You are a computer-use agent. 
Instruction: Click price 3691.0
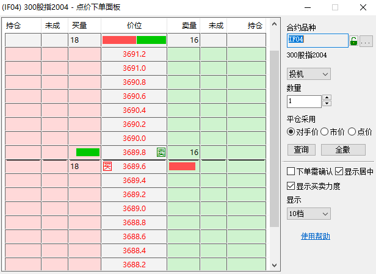[134, 68]
